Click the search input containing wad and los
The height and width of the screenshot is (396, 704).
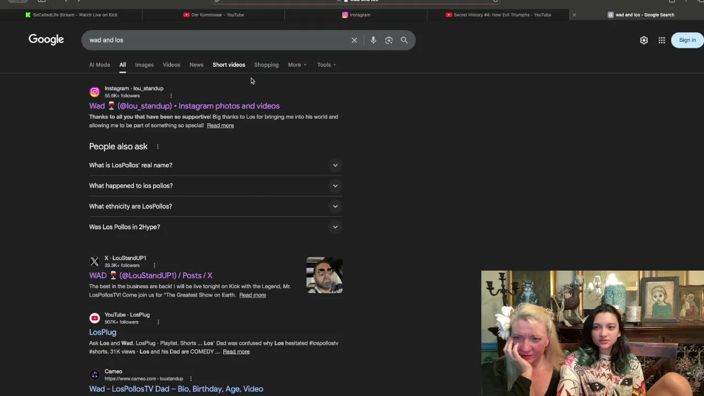pos(217,40)
